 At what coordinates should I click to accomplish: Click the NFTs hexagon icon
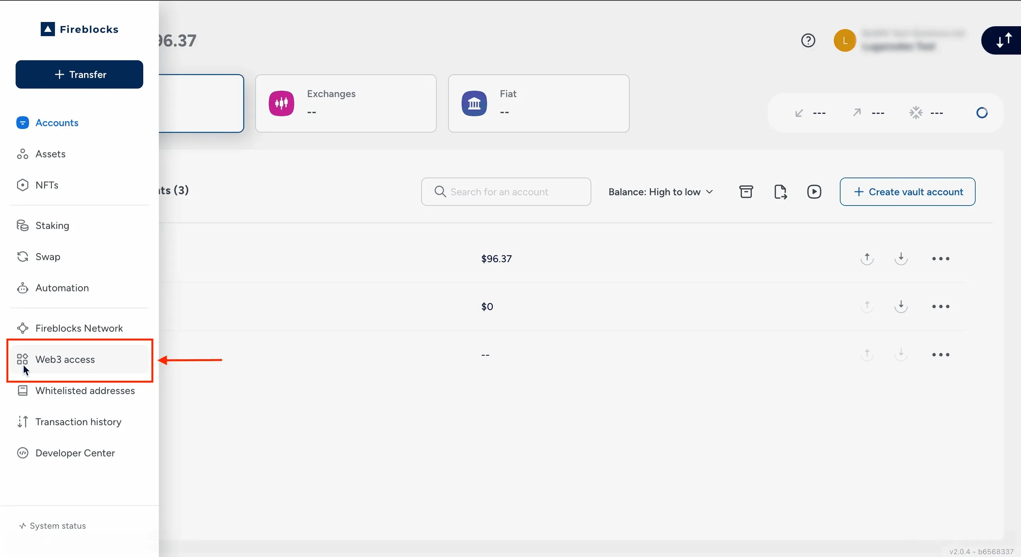(x=23, y=185)
